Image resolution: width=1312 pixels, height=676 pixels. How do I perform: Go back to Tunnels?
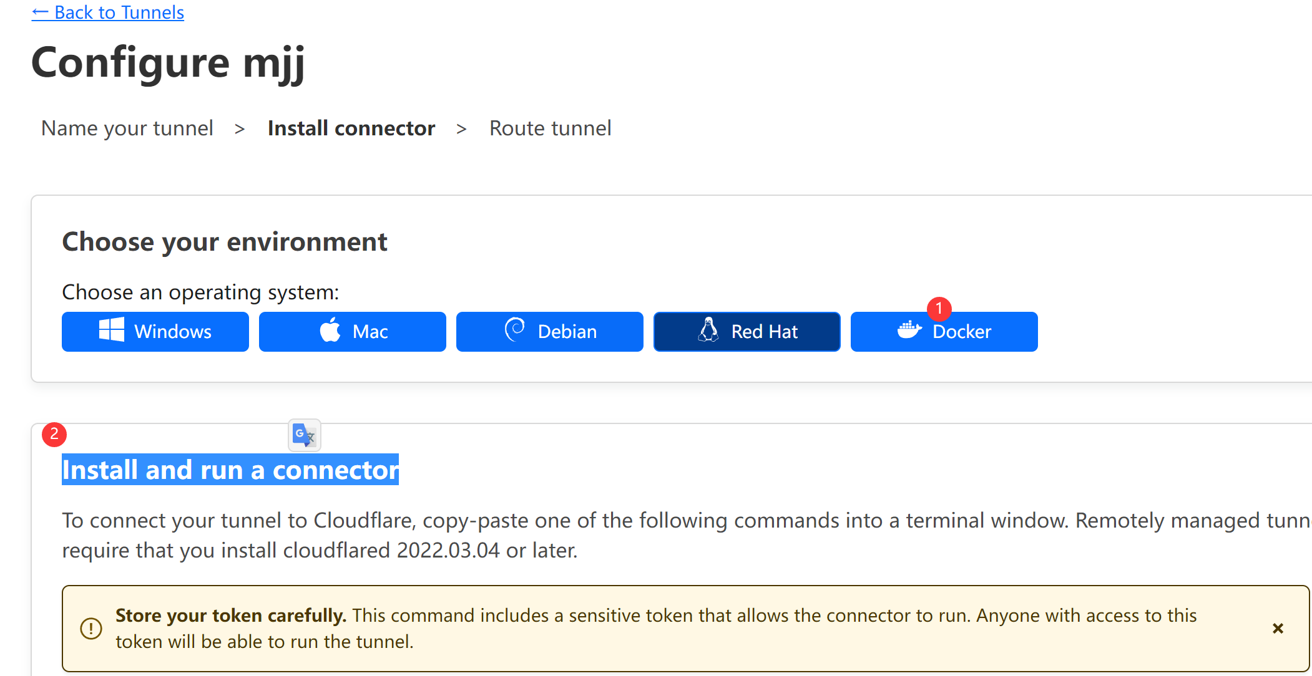pos(108,12)
